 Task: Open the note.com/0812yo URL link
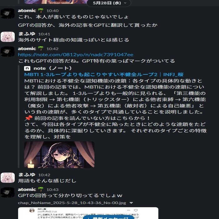pyautogui.click(x=76, y=55)
